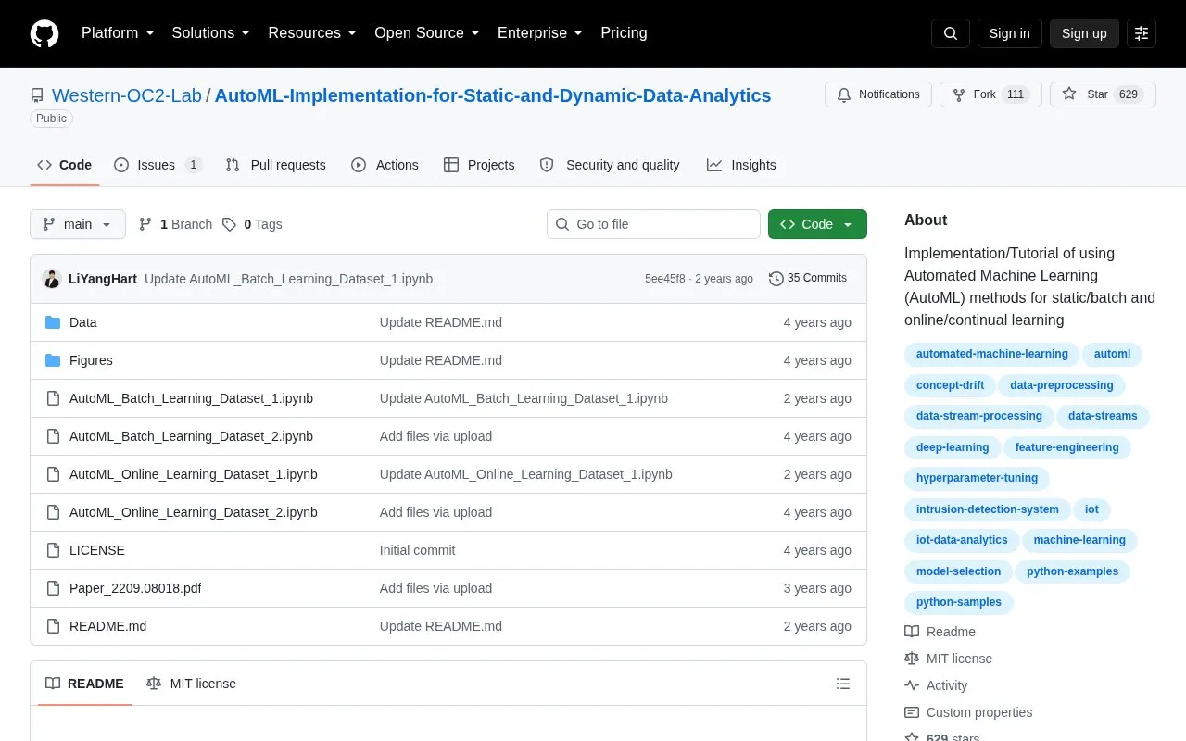1186x741 pixels.
Task: Click the LICENSE file icon
Action: (53, 550)
